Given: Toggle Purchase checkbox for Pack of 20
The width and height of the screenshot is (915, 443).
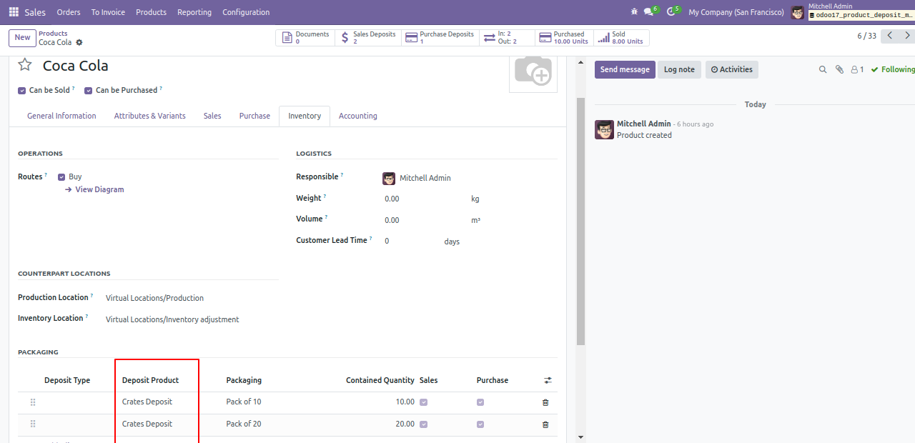Looking at the screenshot, I should pos(480,424).
